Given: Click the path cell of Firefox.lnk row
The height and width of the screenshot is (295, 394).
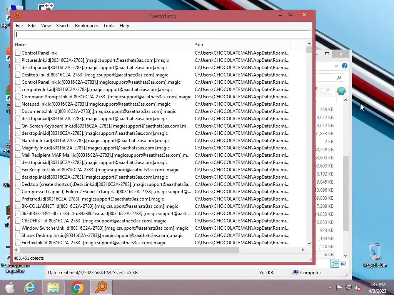Looking at the screenshot, I should pos(242,243).
